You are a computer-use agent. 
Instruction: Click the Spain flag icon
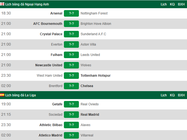pyautogui.click(x=2, y=95)
